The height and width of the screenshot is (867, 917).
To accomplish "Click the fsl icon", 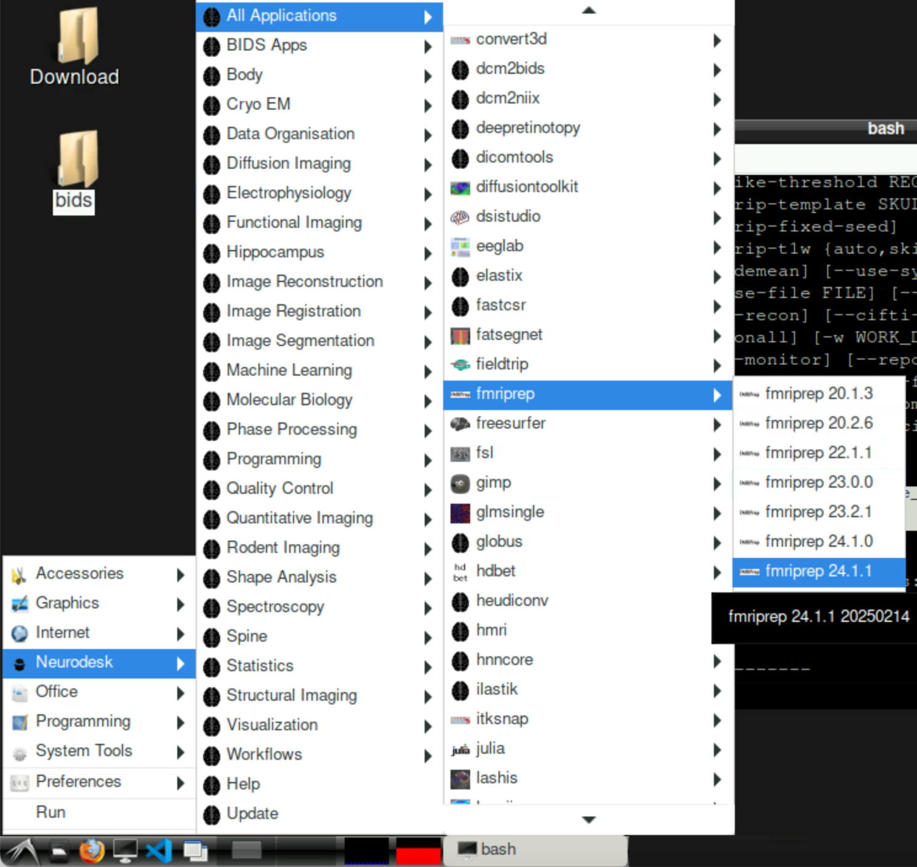I will click(x=460, y=454).
